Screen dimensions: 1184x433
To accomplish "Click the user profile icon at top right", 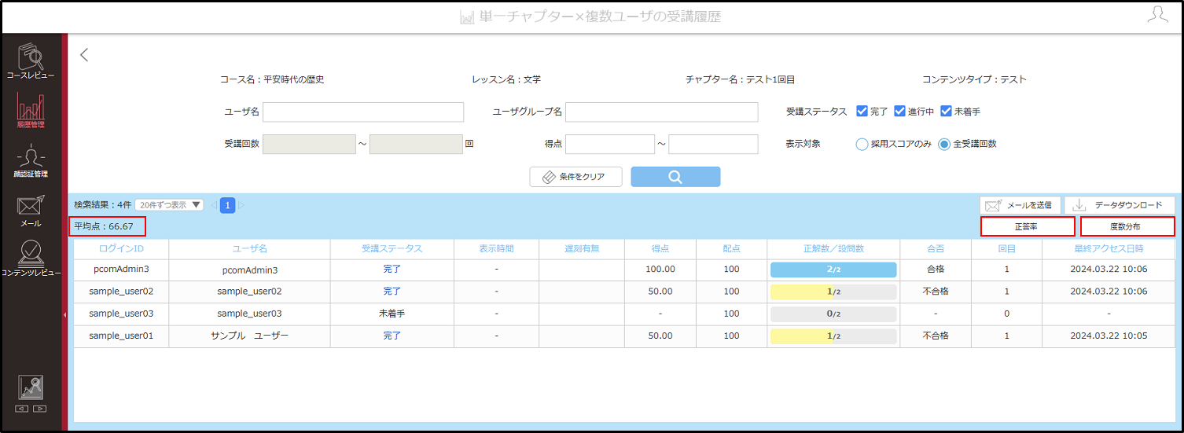I will [x=1157, y=16].
